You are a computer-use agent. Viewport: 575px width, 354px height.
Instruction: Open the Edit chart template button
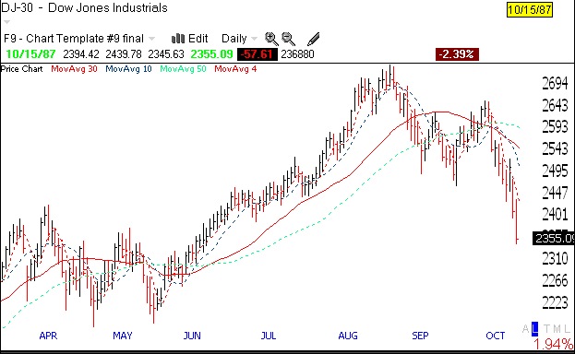point(198,39)
